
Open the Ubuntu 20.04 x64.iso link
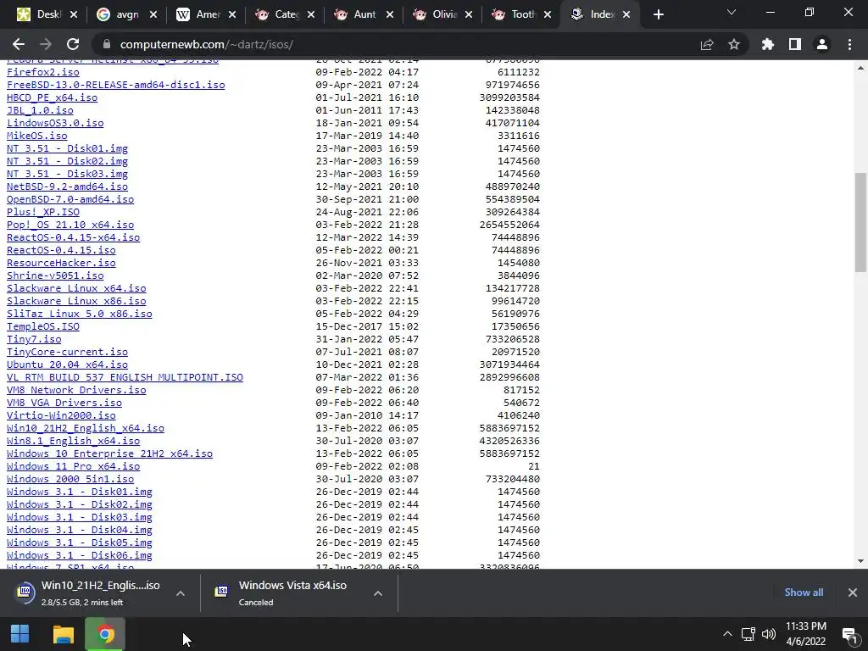coord(67,364)
